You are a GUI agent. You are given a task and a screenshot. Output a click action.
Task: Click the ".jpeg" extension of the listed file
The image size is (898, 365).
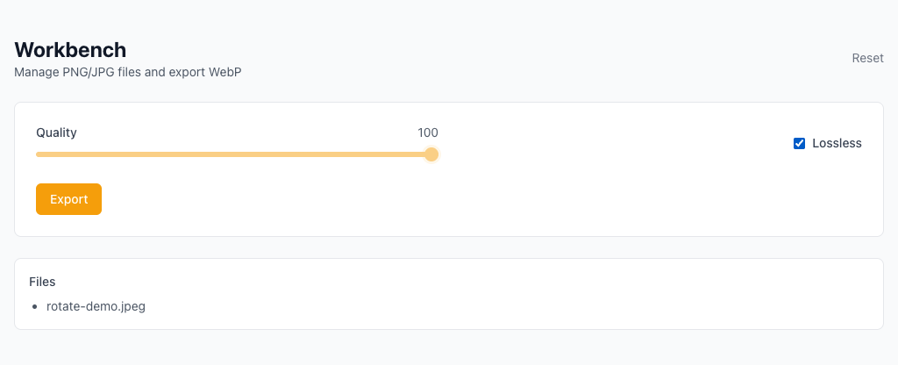(130, 307)
